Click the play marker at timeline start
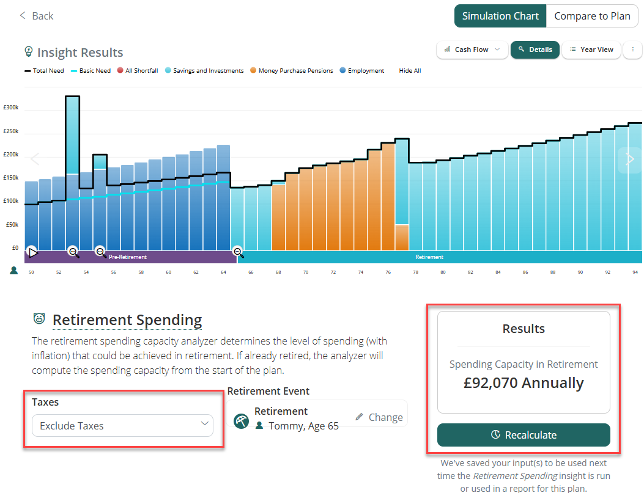Image resolution: width=644 pixels, height=493 pixels. (x=33, y=252)
